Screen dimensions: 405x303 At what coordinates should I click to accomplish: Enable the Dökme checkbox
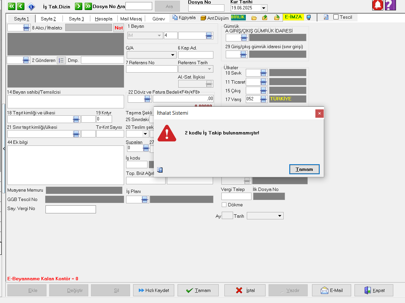pyautogui.click(x=224, y=205)
